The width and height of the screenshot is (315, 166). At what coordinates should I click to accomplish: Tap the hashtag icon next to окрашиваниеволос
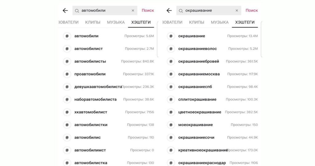pyautogui.click(x=171, y=49)
